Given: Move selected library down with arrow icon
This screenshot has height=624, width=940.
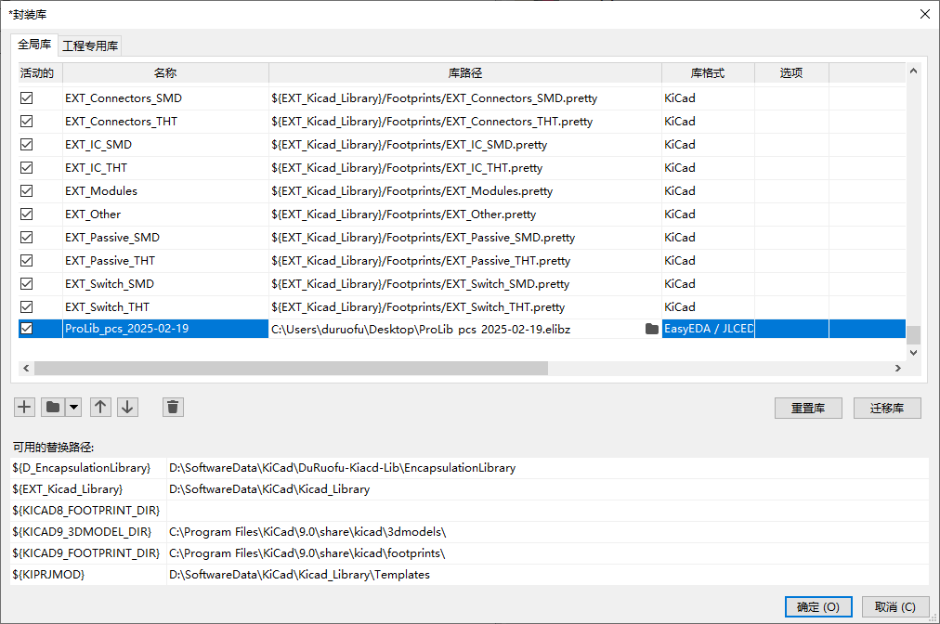Looking at the screenshot, I should [x=127, y=407].
